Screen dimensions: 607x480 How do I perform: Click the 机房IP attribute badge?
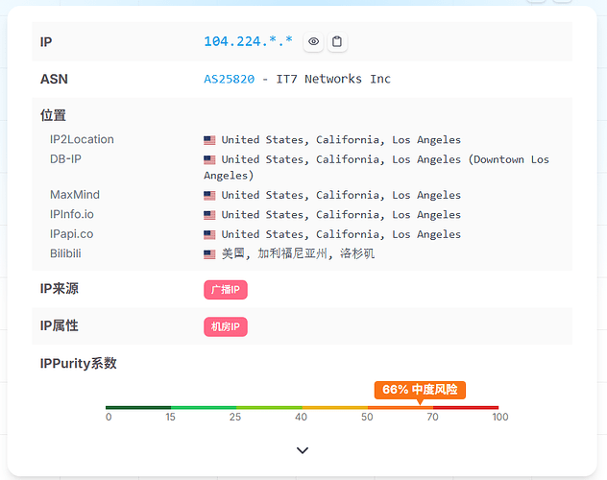tap(226, 326)
